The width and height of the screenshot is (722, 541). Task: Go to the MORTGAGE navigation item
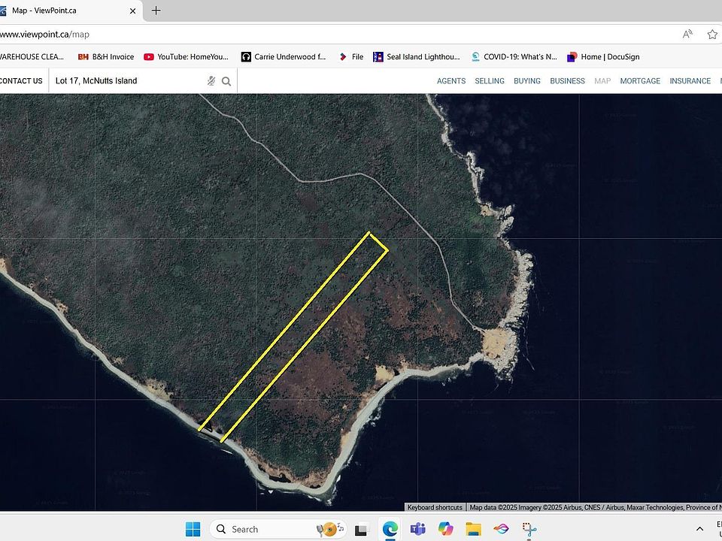tap(640, 81)
